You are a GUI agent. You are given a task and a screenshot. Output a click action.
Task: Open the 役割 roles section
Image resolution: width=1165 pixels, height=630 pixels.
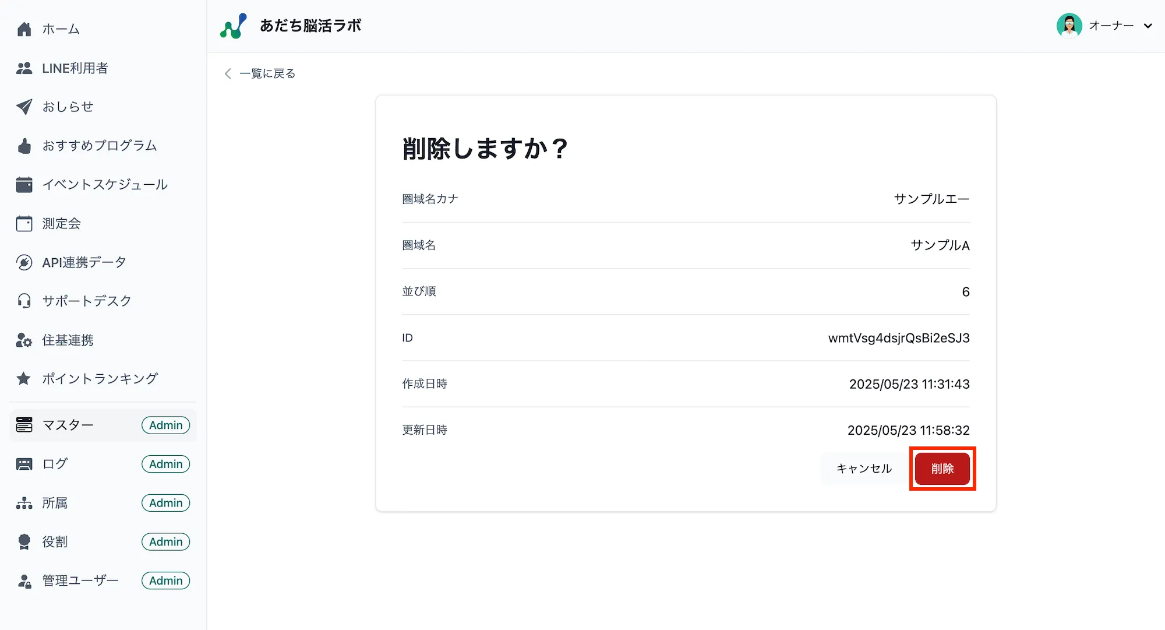click(x=56, y=541)
